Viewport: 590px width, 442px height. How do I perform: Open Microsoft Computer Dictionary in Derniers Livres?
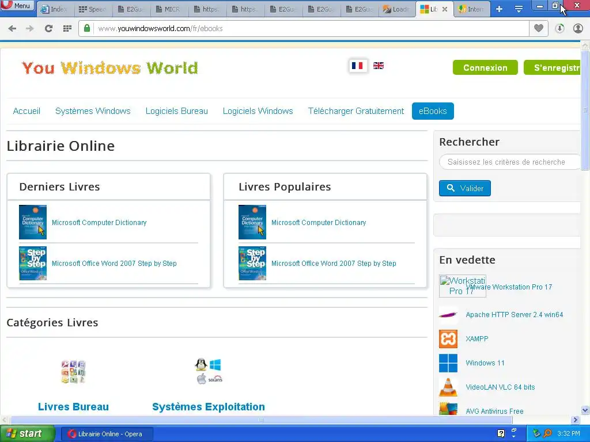[99, 223]
